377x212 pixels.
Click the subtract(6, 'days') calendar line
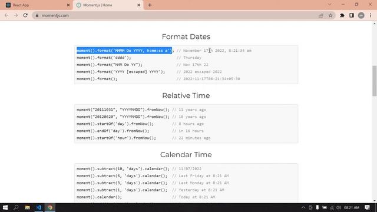click(122, 175)
